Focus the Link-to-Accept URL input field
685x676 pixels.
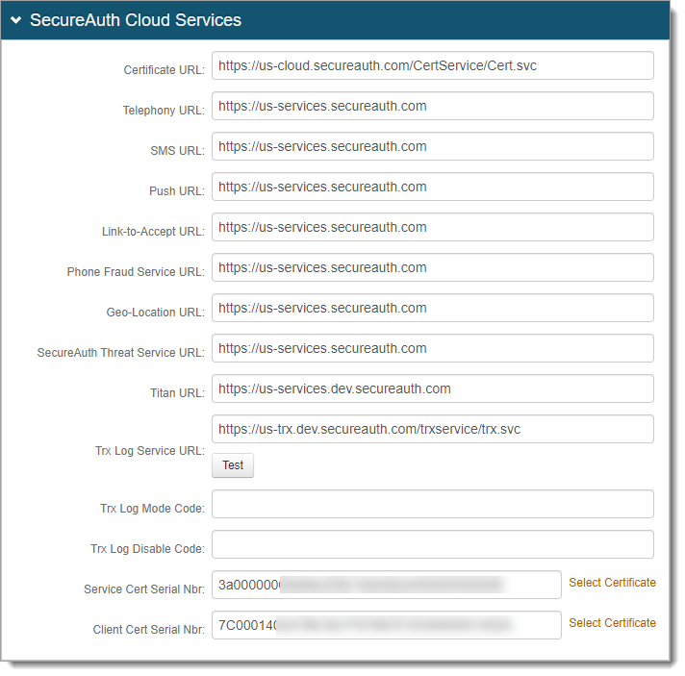433,227
